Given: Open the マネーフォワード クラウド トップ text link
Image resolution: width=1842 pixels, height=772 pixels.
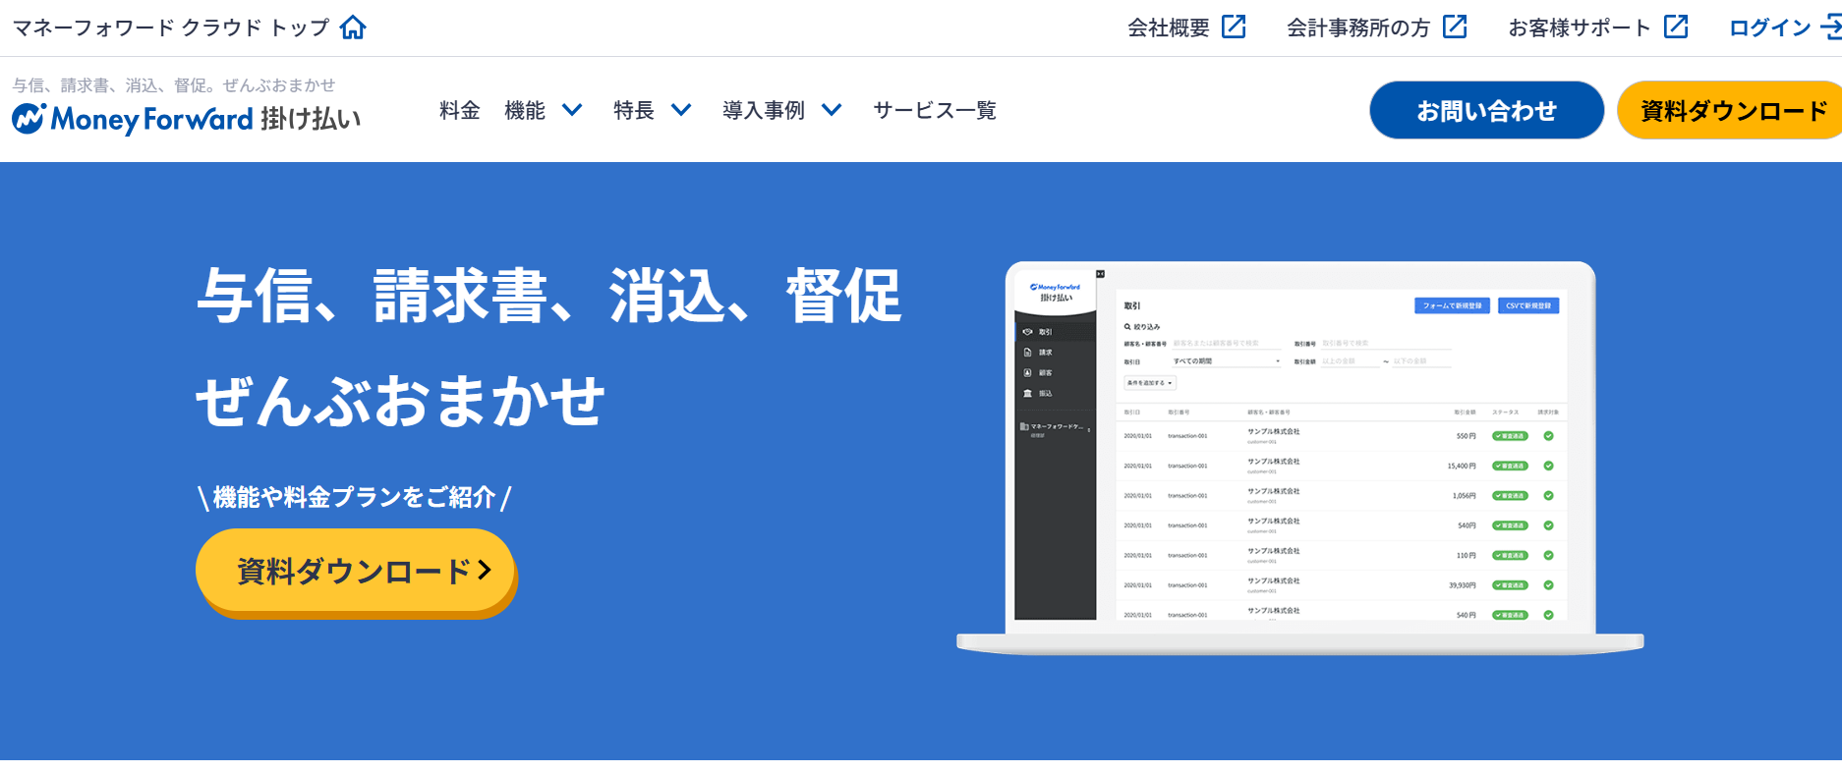Looking at the screenshot, I should click(x=171, y=28).
